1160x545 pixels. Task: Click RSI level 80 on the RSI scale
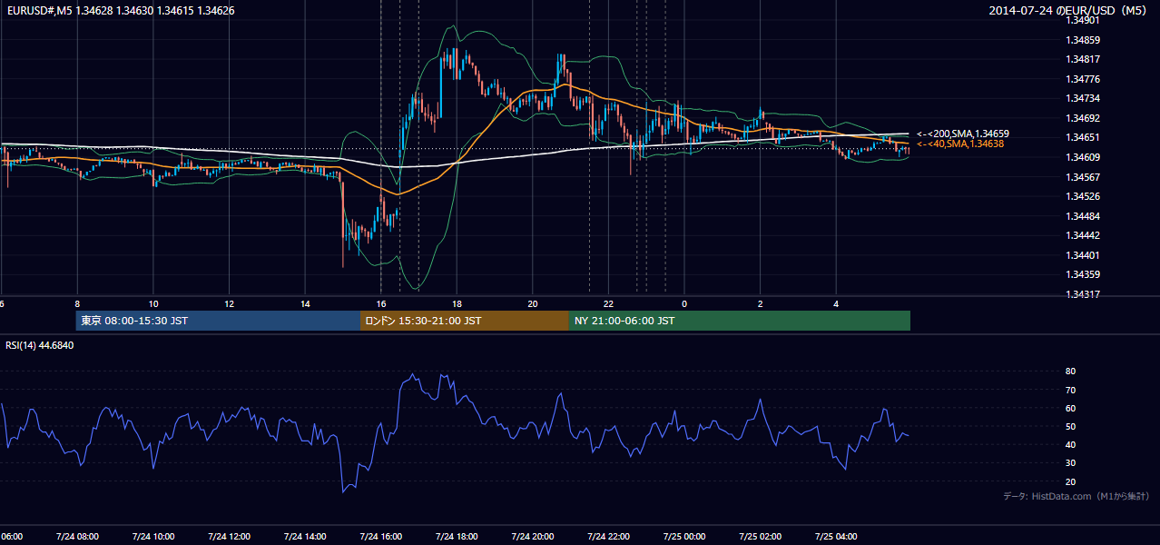[1070, 372]
